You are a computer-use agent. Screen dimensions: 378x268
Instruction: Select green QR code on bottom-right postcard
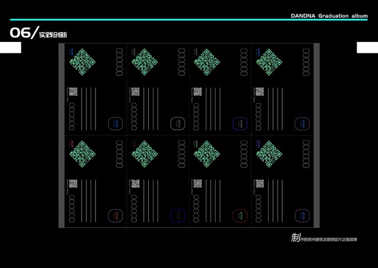269,154
